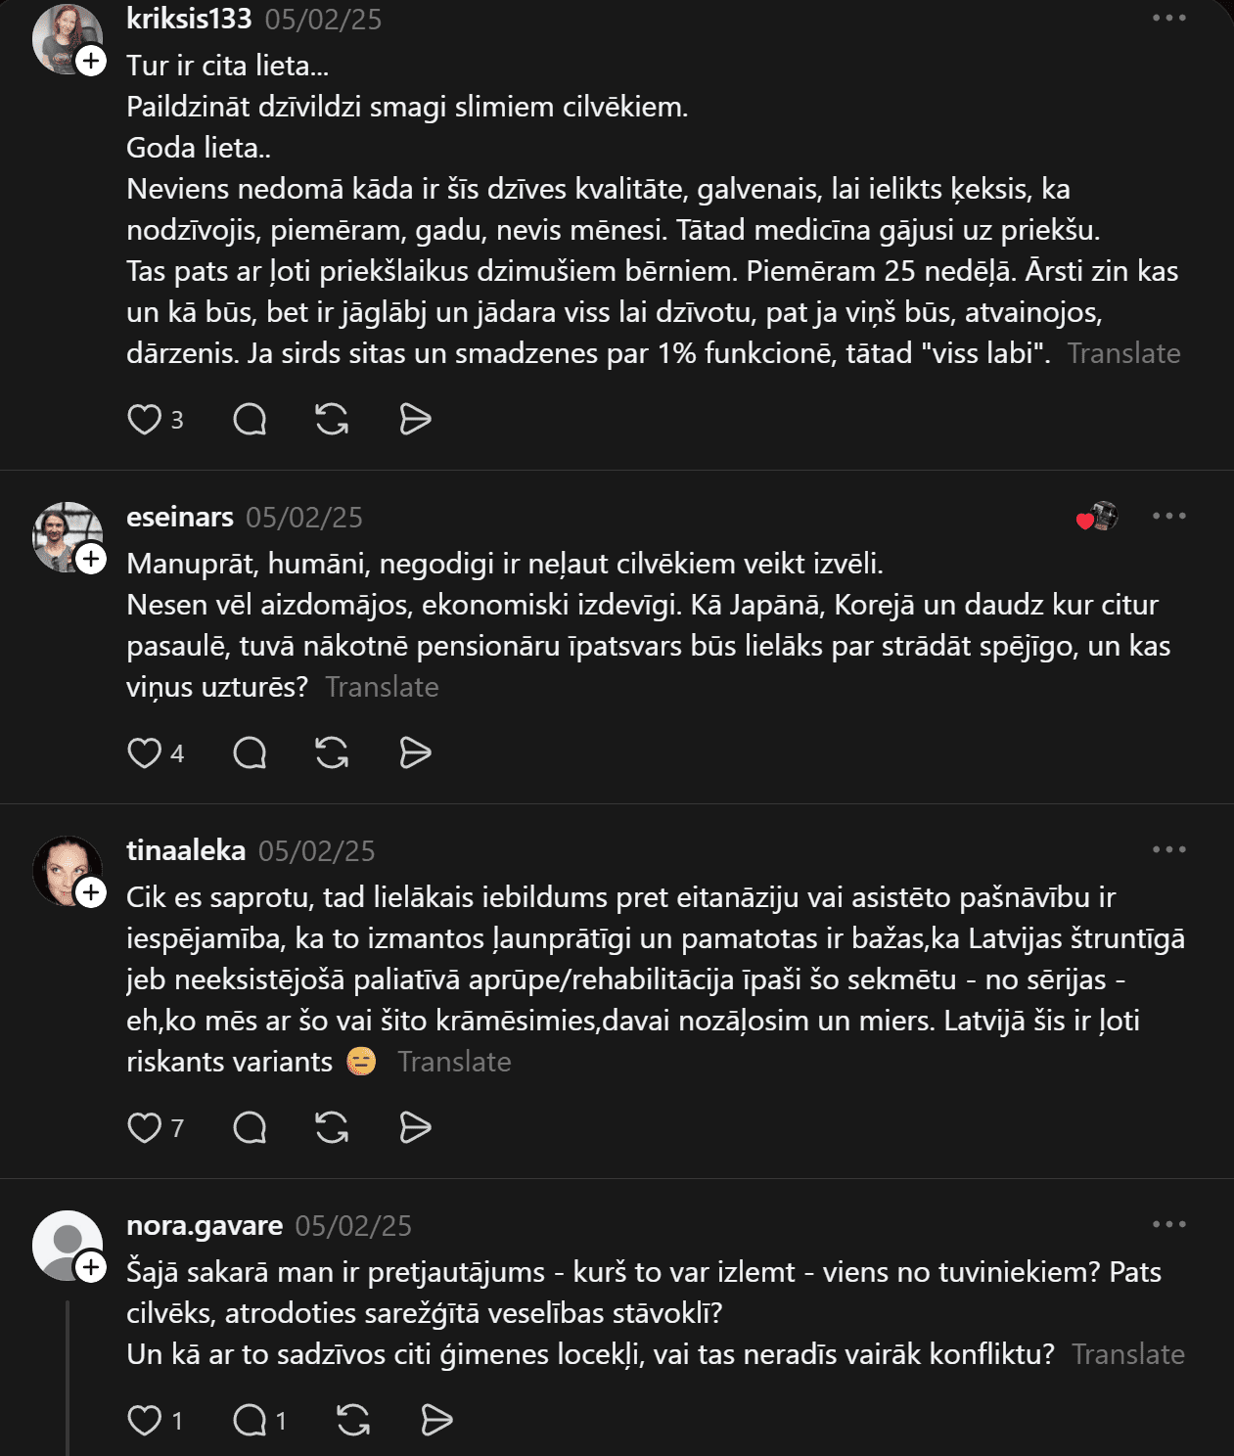
Task: Expand the three-dot menu on tinaaleka's post
Action: pos(1168,850)
